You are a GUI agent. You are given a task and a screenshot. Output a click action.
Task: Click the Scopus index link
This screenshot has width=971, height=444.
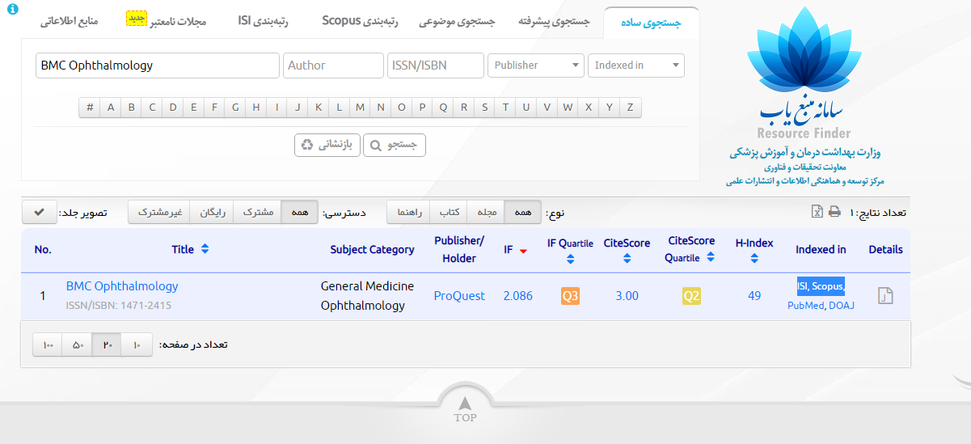pyautogui.click(x=828, y=286)
